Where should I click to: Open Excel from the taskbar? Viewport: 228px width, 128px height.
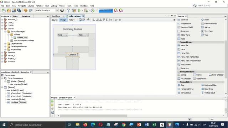pos(154,125)
